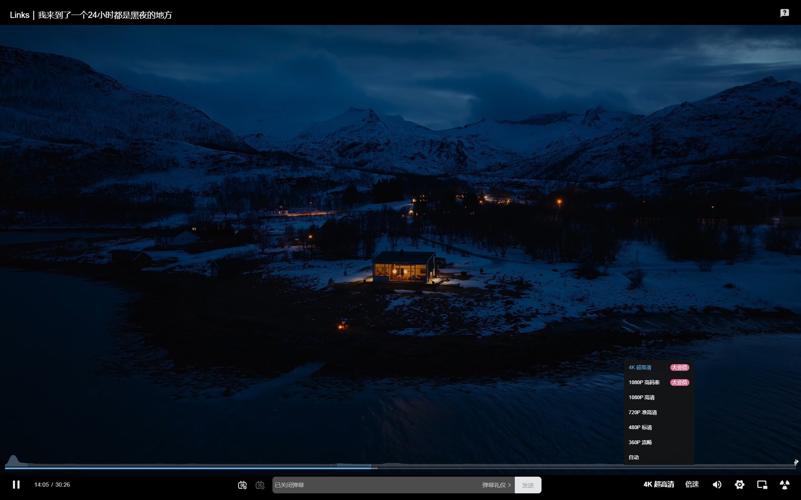
Task: Open the help feedback icon
Action: 784,13
